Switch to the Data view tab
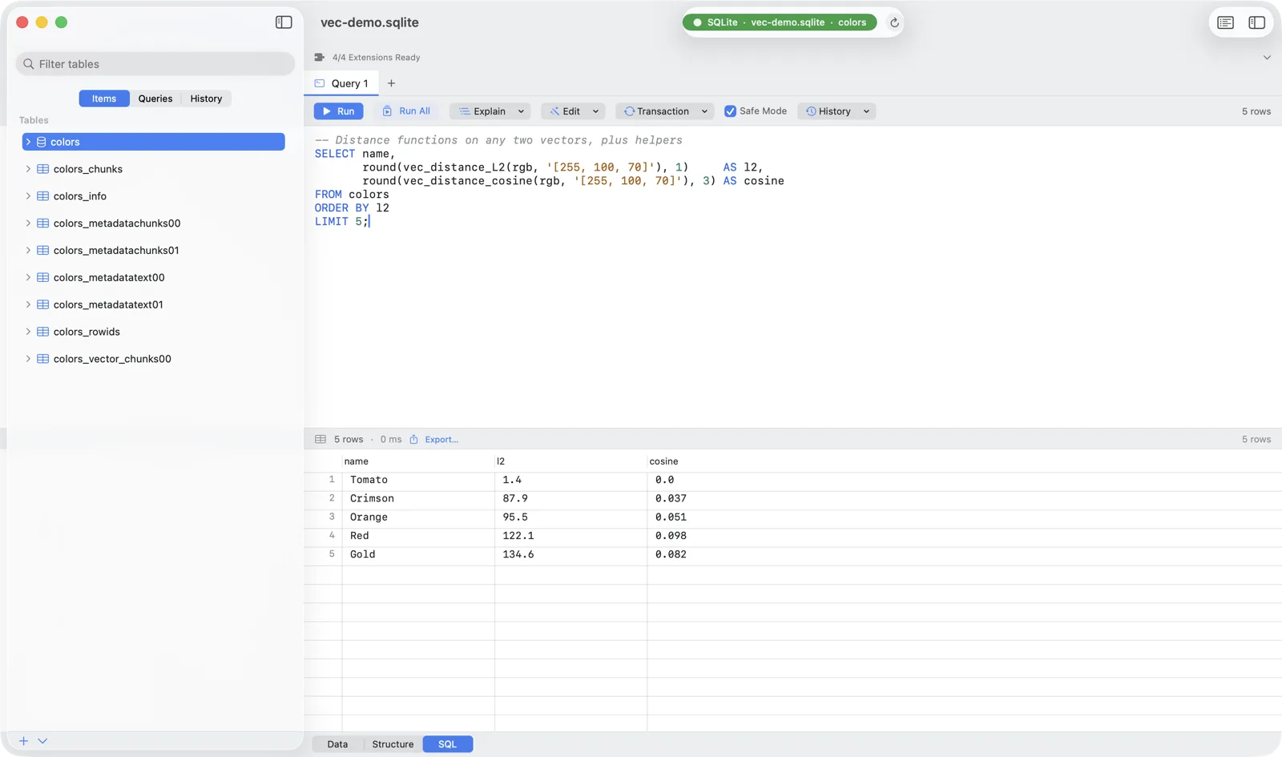 click(x=337, y=744)
